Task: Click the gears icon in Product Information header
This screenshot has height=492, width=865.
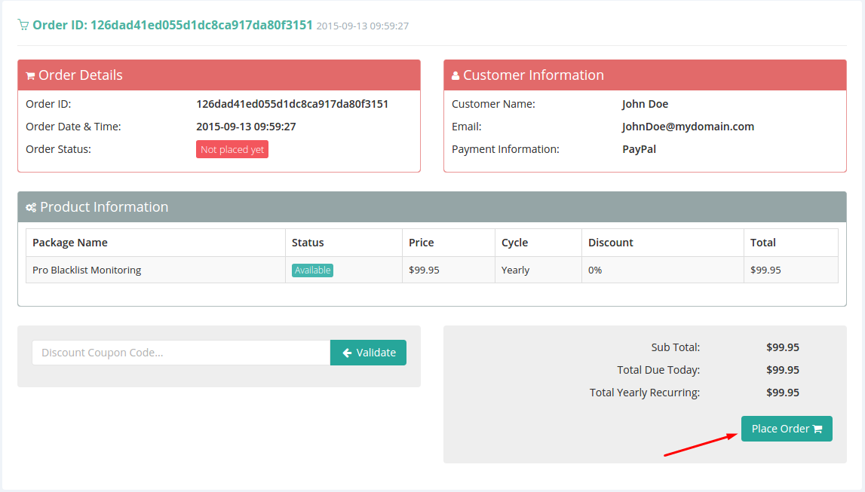Action: [x=31, y=207]
